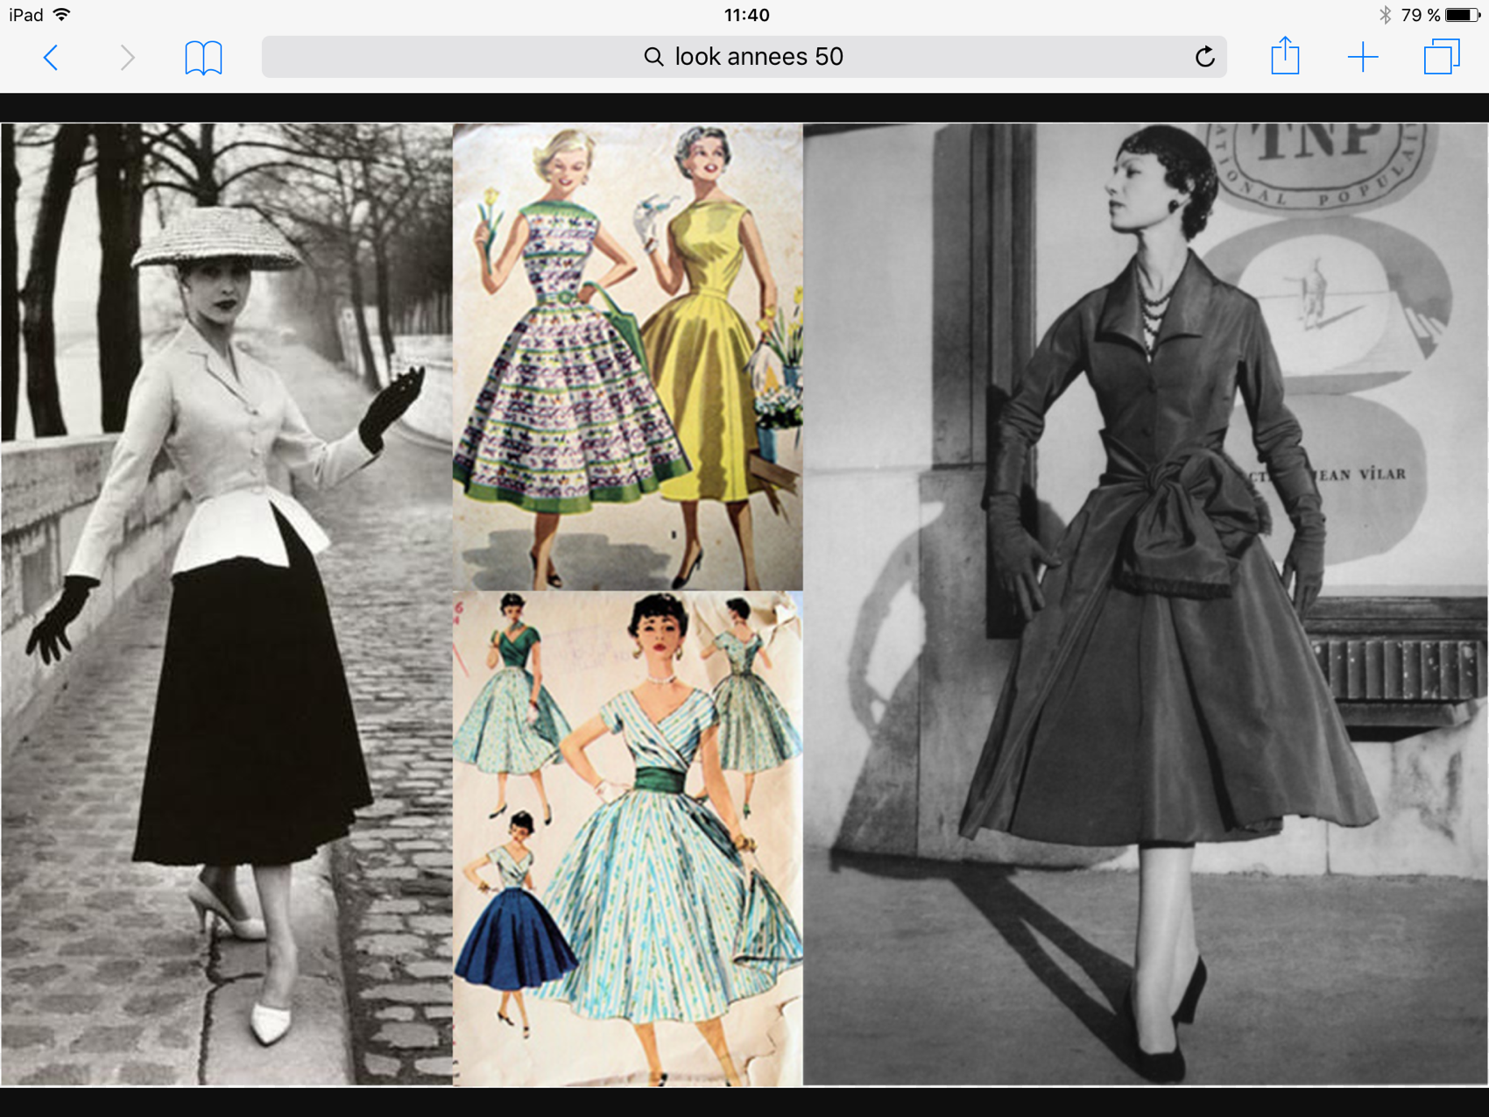Tap the 11:40 clock in status bar
This screenshot has width=1489, height=1117.
pos(746,15)
